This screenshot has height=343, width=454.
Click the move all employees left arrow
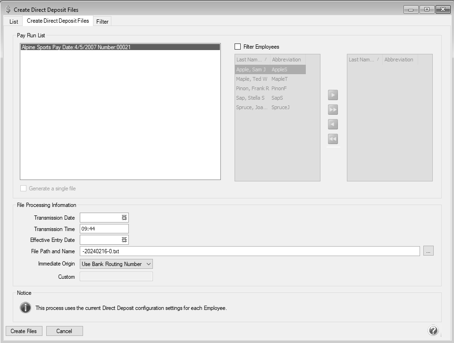(333, 139)
